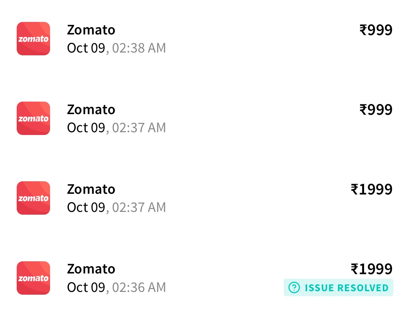
Task: Tap the Zomato logo for the 02:36 AM transaction
Action: (x=33, y=278)
